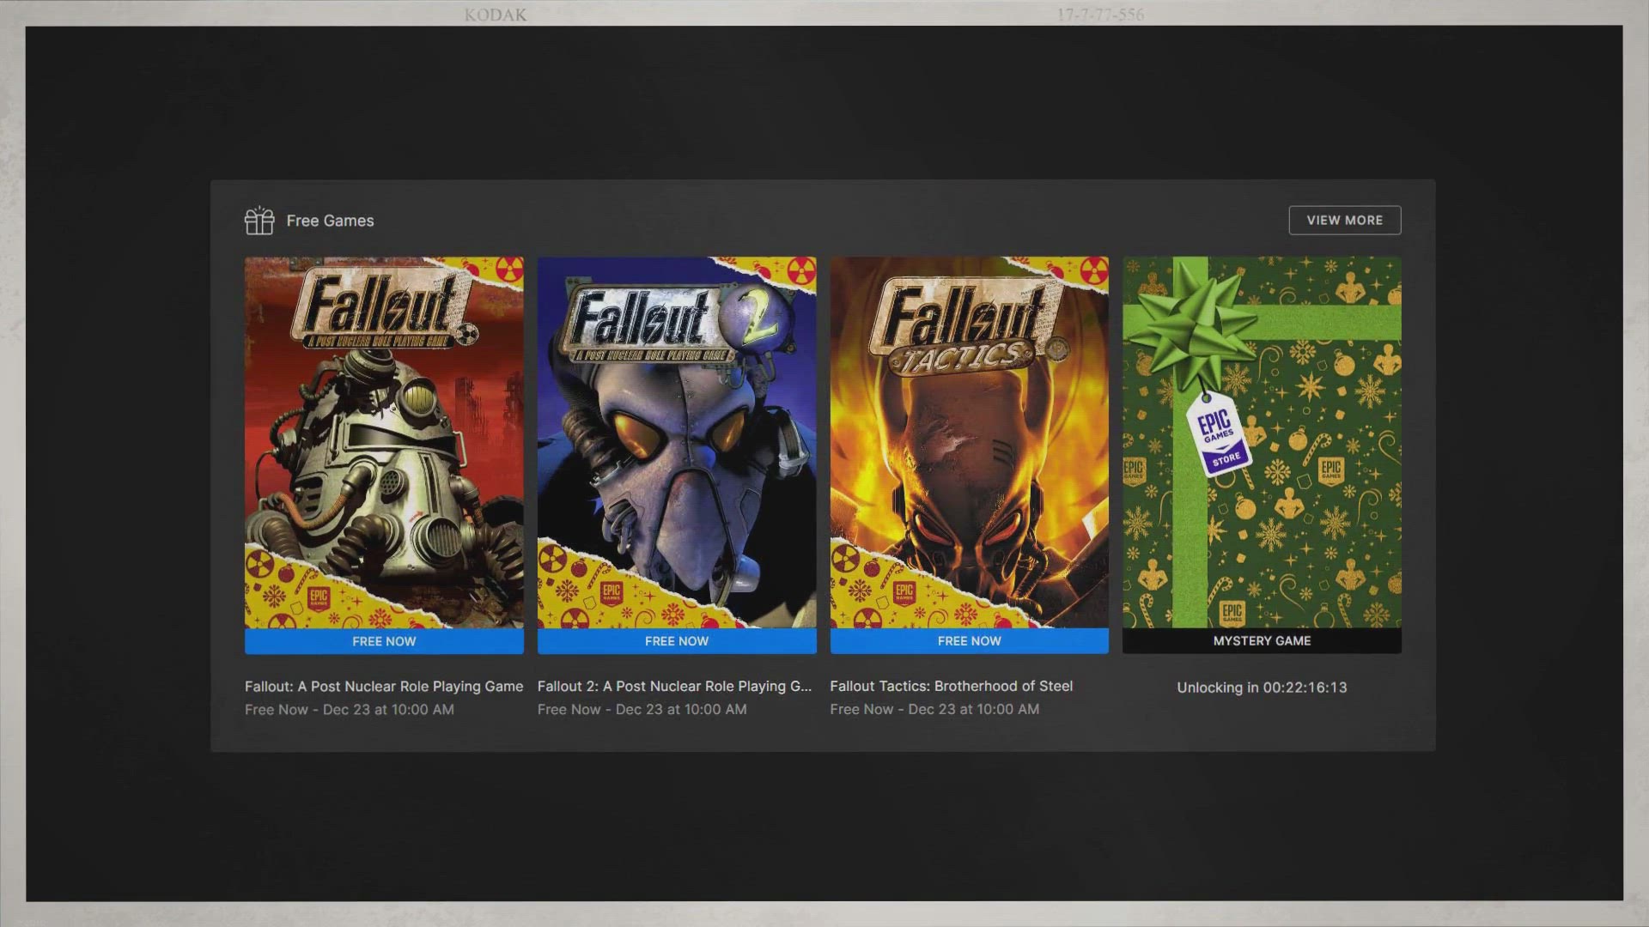The width and height of the screenshot is (1649, 927).
Task: Click 'Free Now - Dec 23' text under Fallout Tactics
Action: (x=934, y=710)
